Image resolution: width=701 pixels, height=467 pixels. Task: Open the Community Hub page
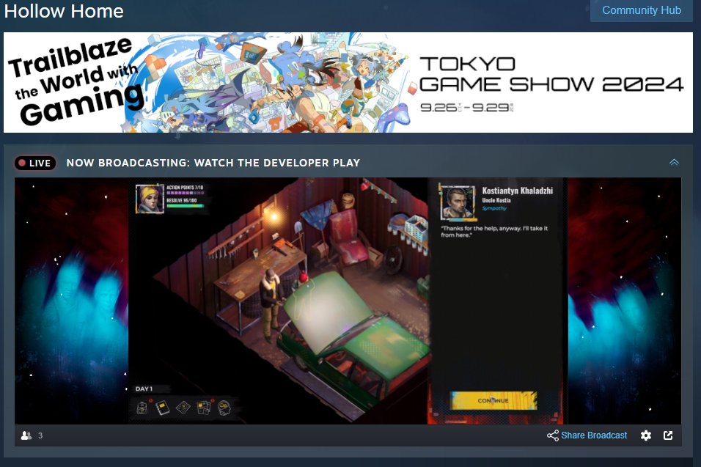641,10
